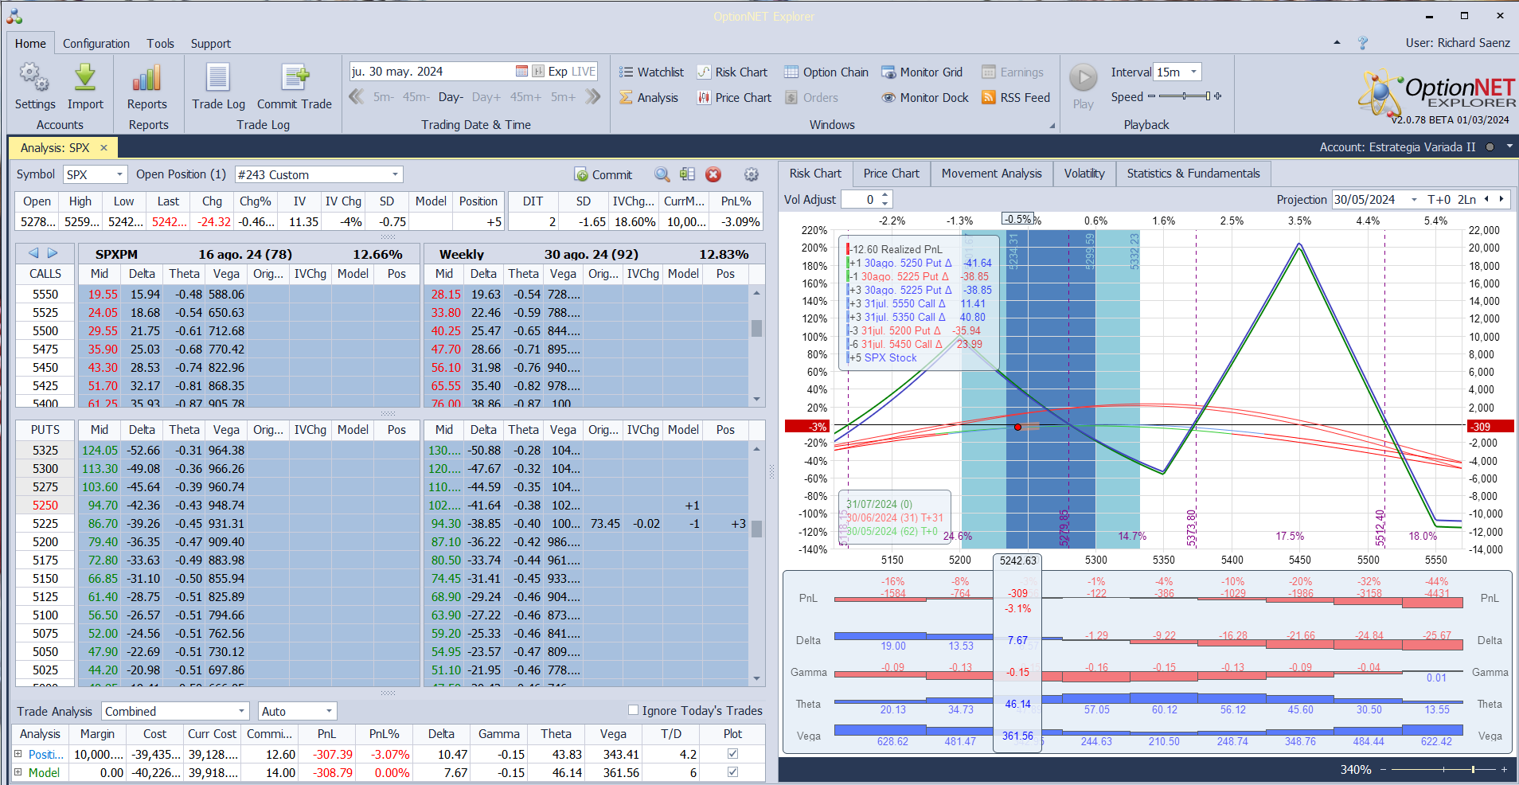
Task: Toggle the 2Ln projection lines option
Action: (x=1467, y=200)
